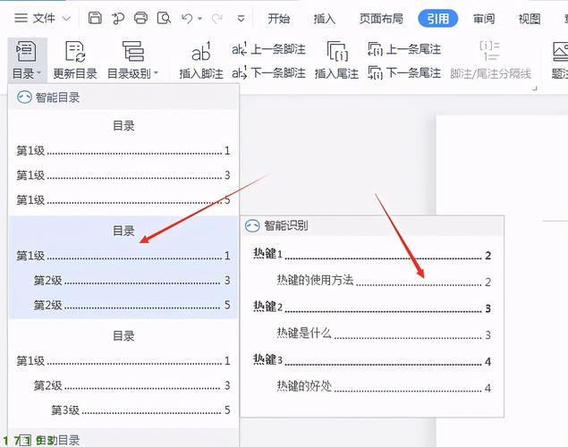
Task: Click the 插入脚注 ab icon
Action: click(201, 52)
